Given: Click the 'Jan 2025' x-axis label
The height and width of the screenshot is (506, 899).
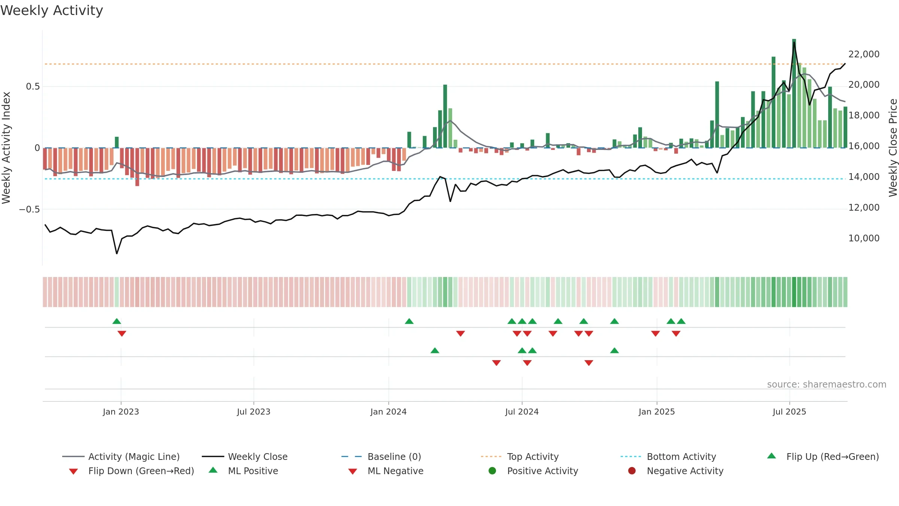Looking at the screenshot, I should [x=657, y=412].
